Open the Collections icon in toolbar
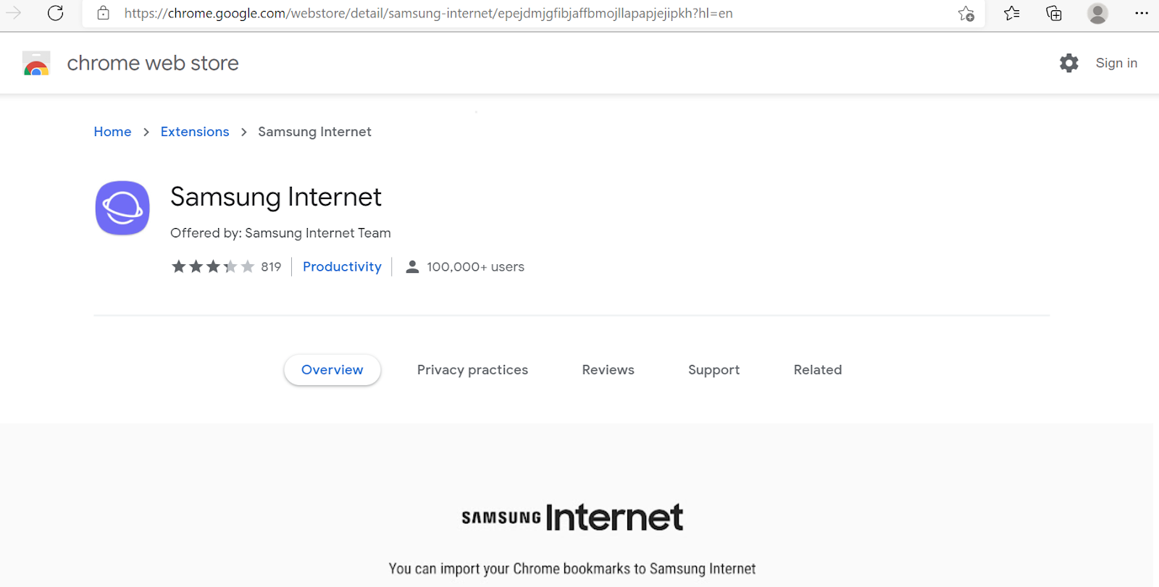This screenshot has width=1159, height=587. [1054, 13]
